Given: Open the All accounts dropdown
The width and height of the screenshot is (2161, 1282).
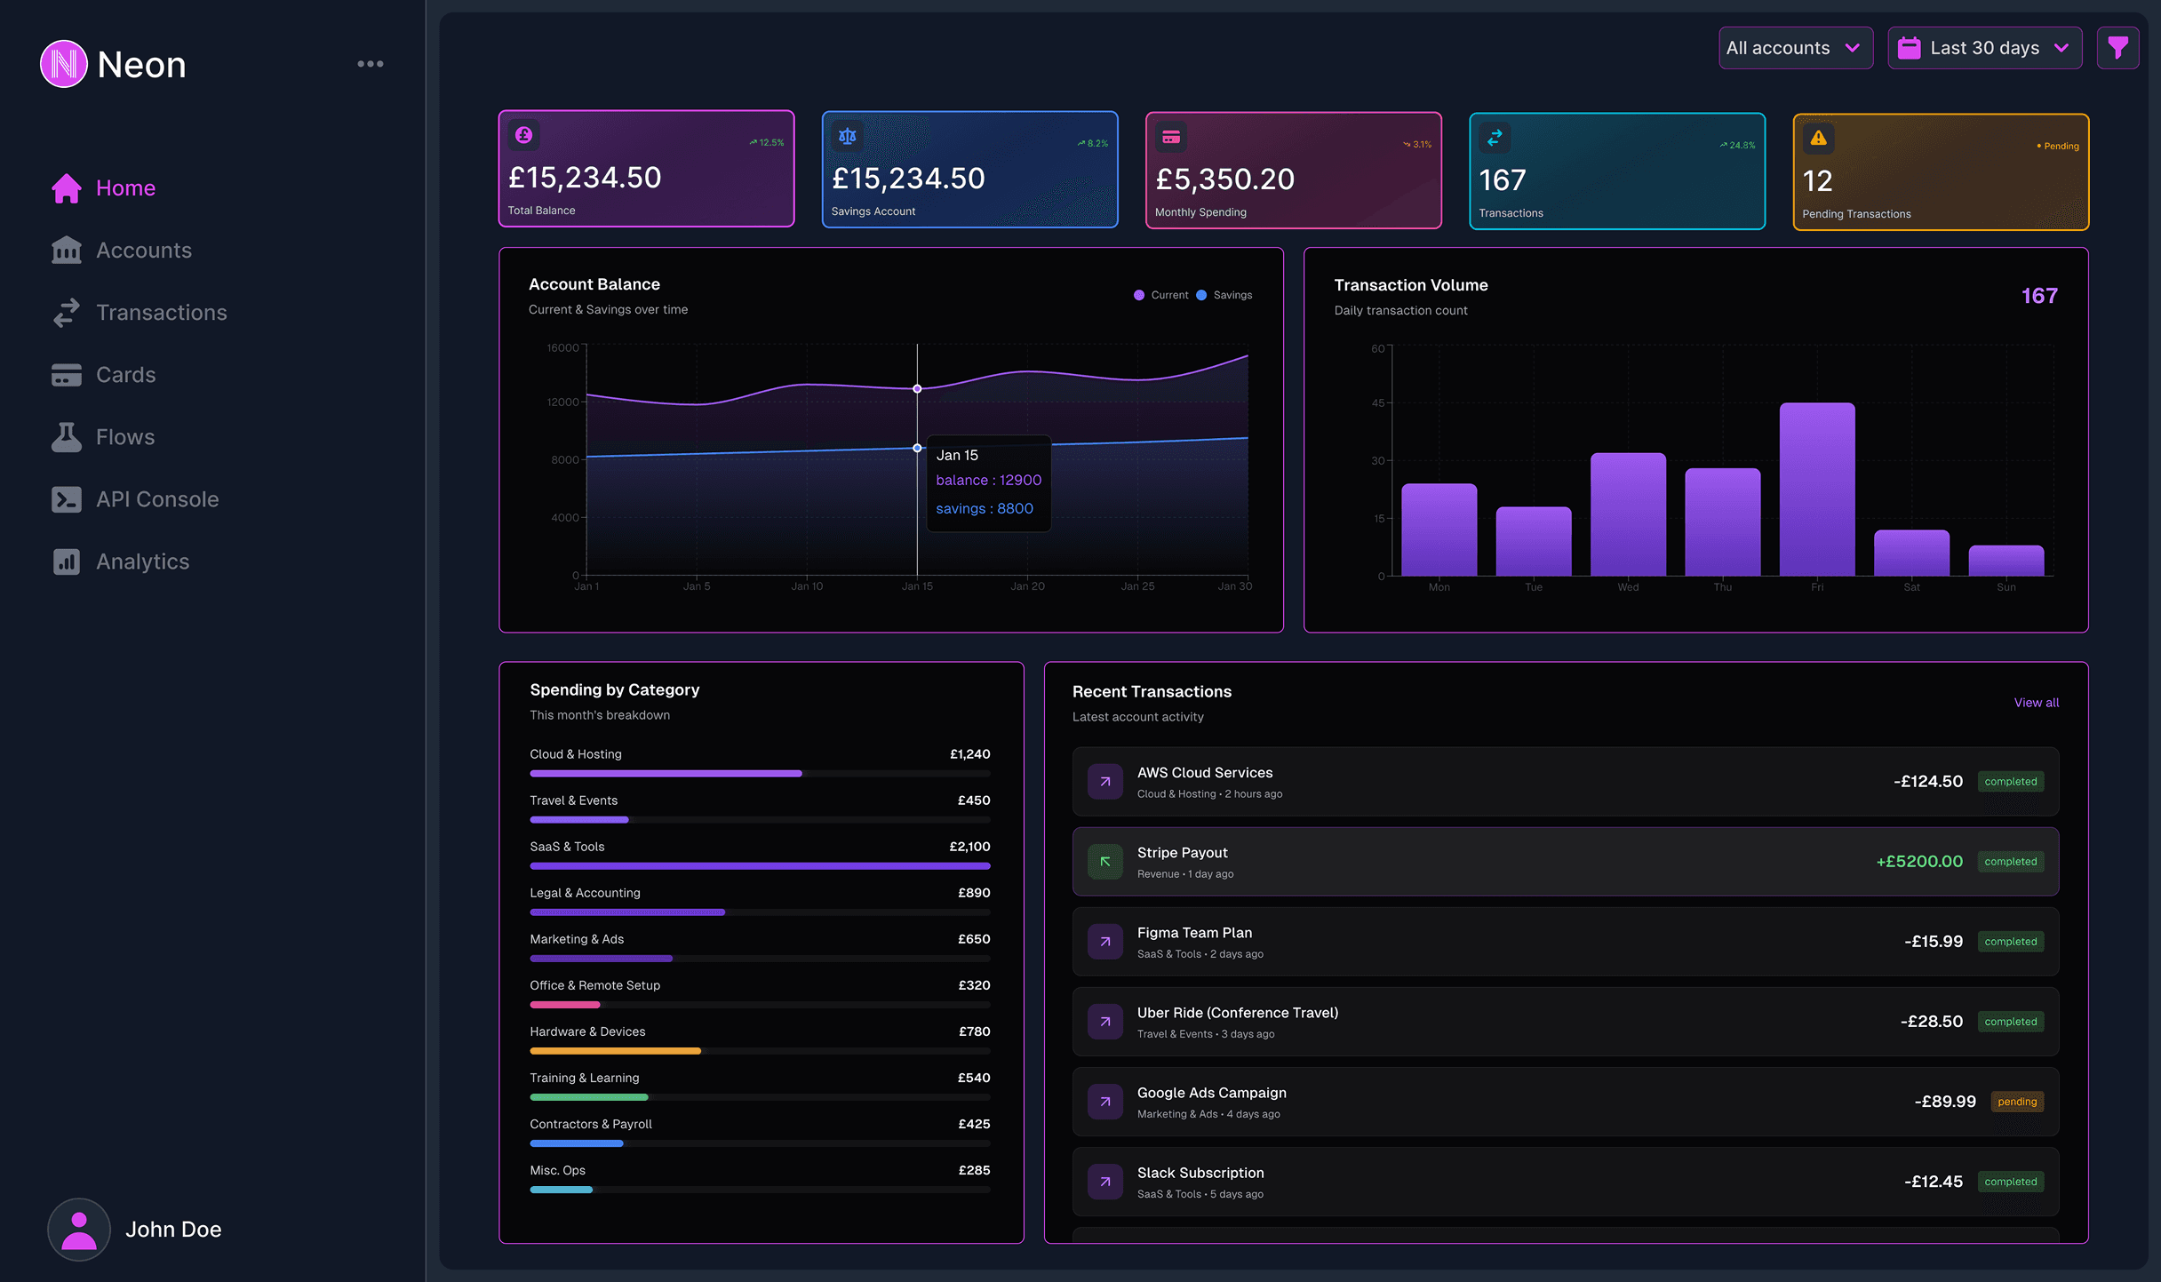Looking at the screenshot, I should pyautogui.click(x=1795, y=47).
